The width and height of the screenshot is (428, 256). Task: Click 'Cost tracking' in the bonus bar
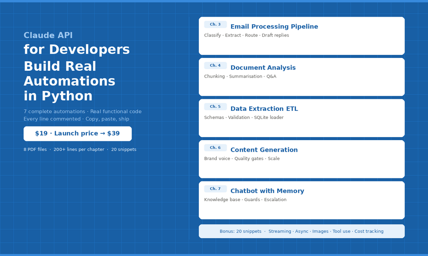click(x=369, y=231)
